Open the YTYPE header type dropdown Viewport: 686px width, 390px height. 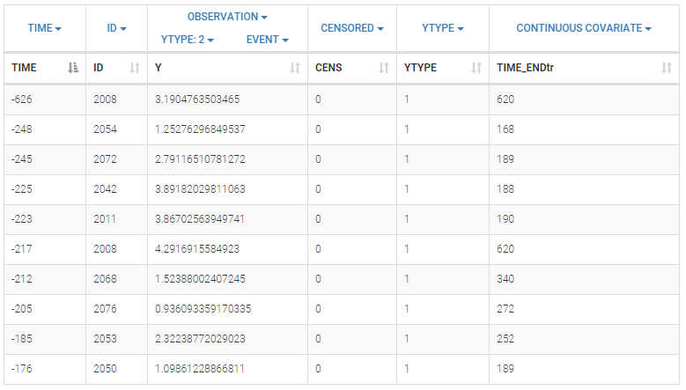click(442, 28)
